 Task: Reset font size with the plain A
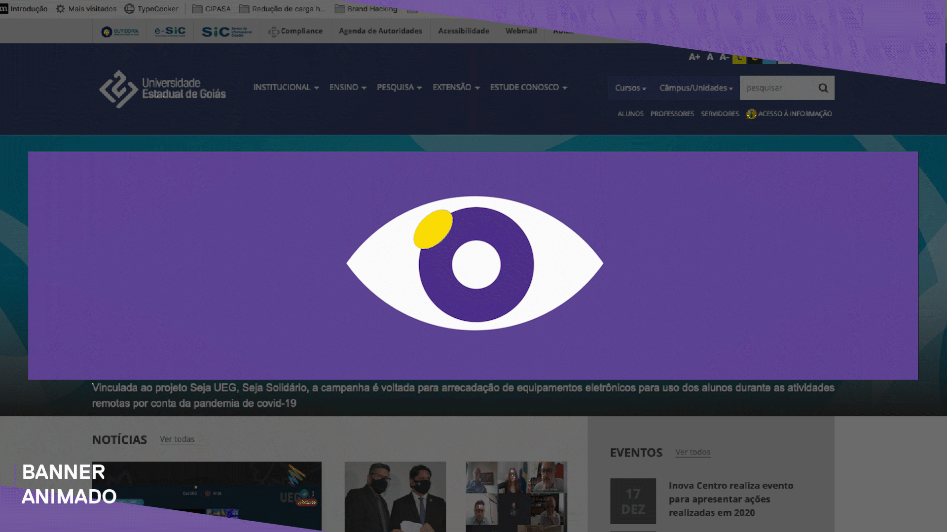[710, 57]
